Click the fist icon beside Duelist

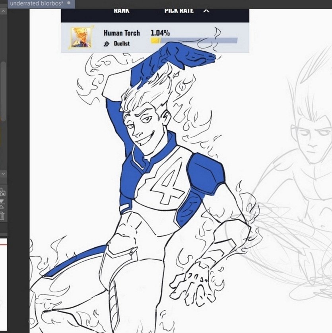107,44
